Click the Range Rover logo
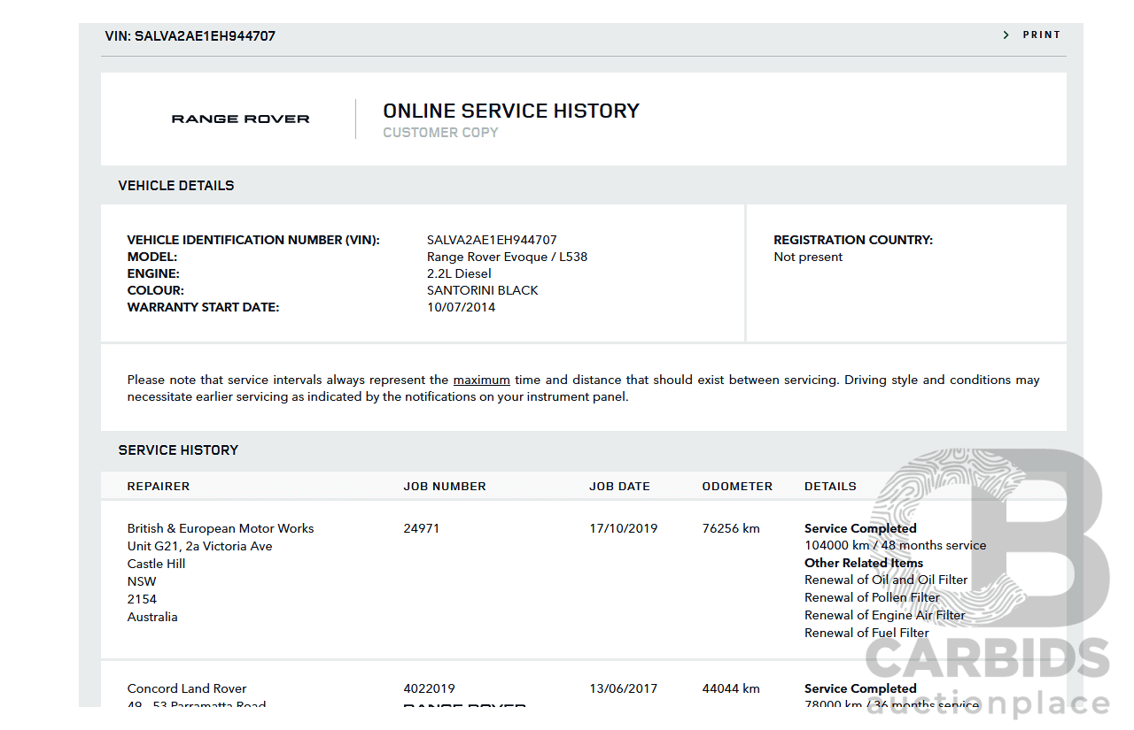 click(240, 119)
